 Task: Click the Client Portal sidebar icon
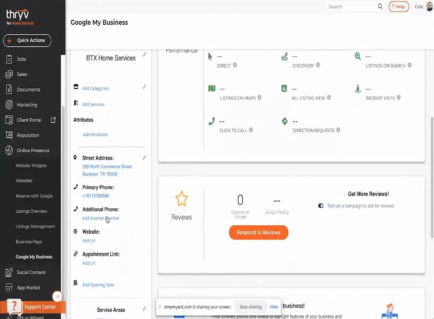tap(9, 120)
